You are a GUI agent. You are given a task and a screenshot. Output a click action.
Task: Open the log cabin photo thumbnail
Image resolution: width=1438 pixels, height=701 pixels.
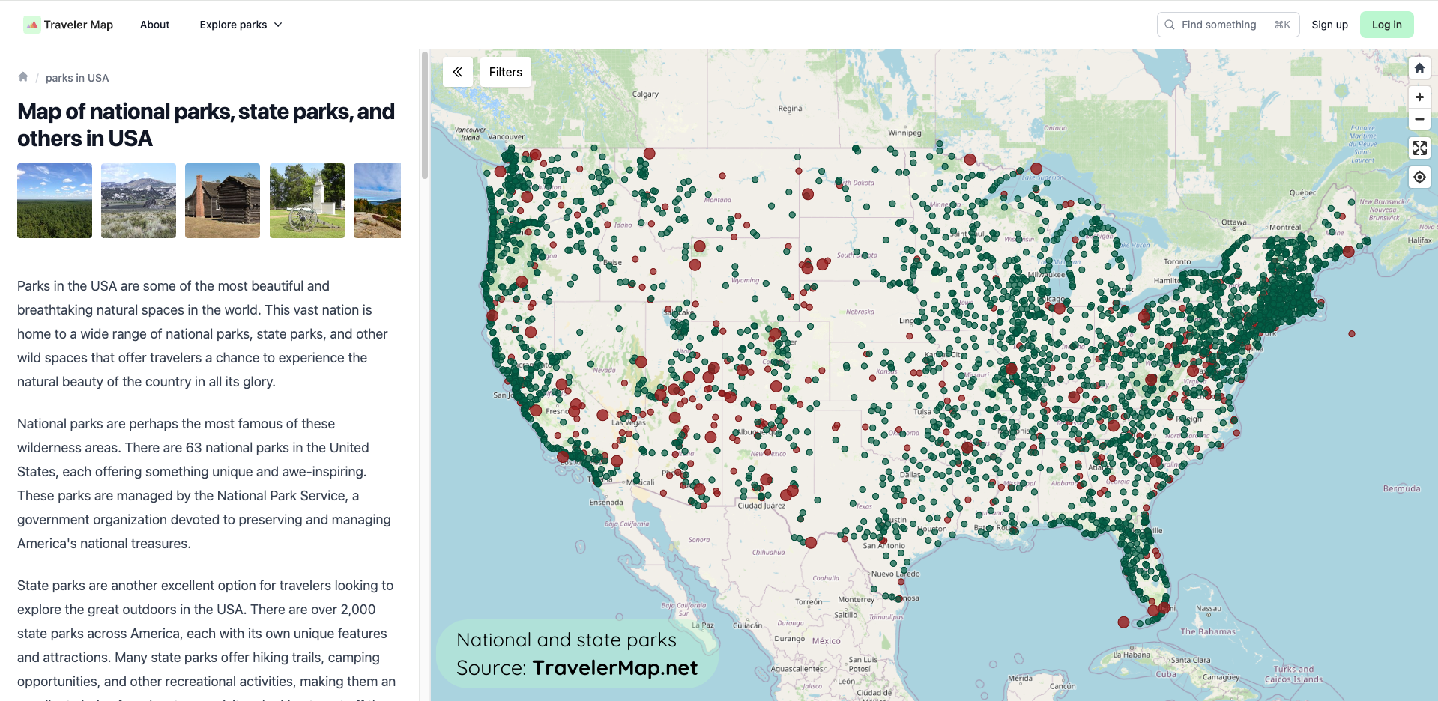click(x=223, y=201)
